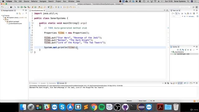Open the Problems tab
The height and width of the screenshot is (112, 199).
click(x=33, y=83)
